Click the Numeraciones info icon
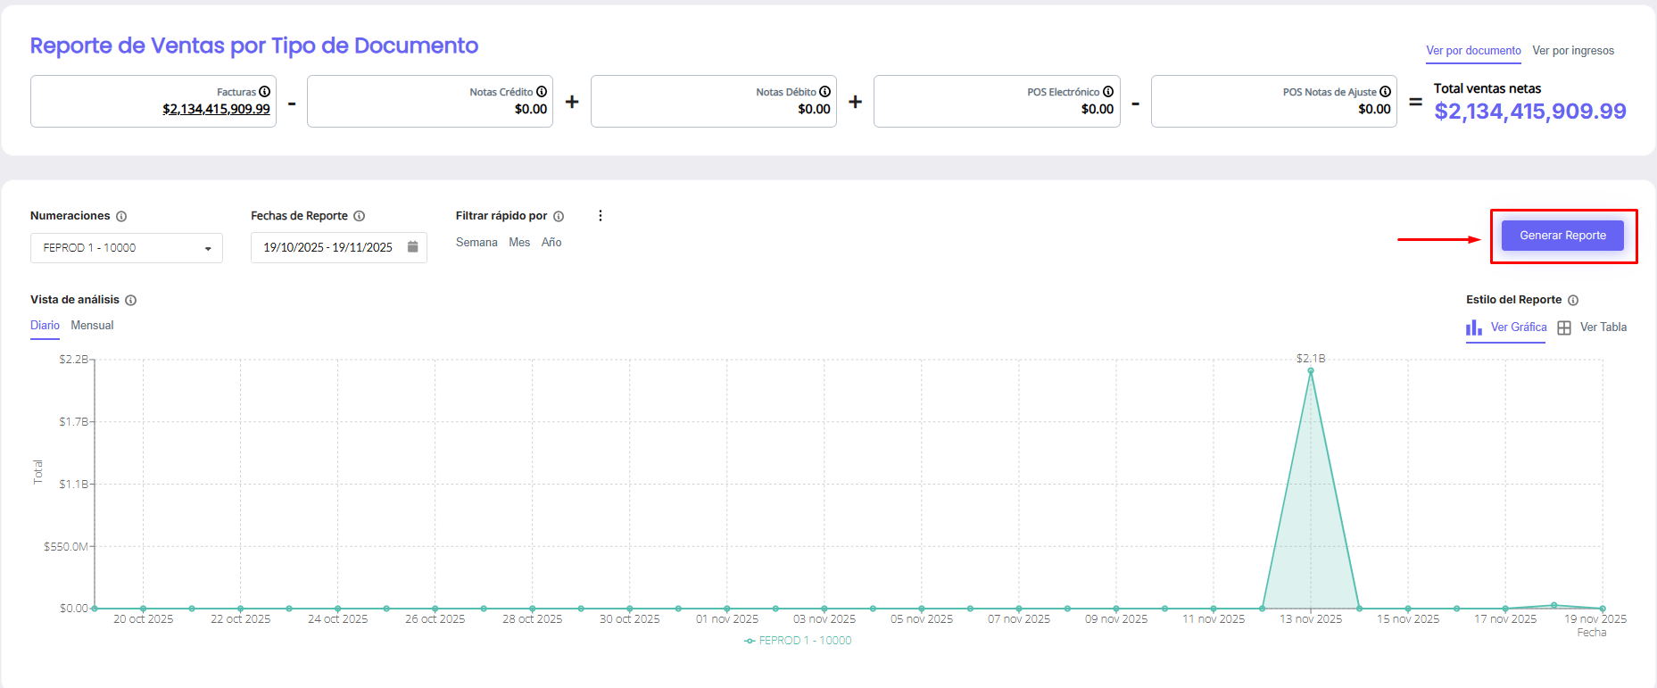Screen dimensions: 1657x688 (121, 217)
